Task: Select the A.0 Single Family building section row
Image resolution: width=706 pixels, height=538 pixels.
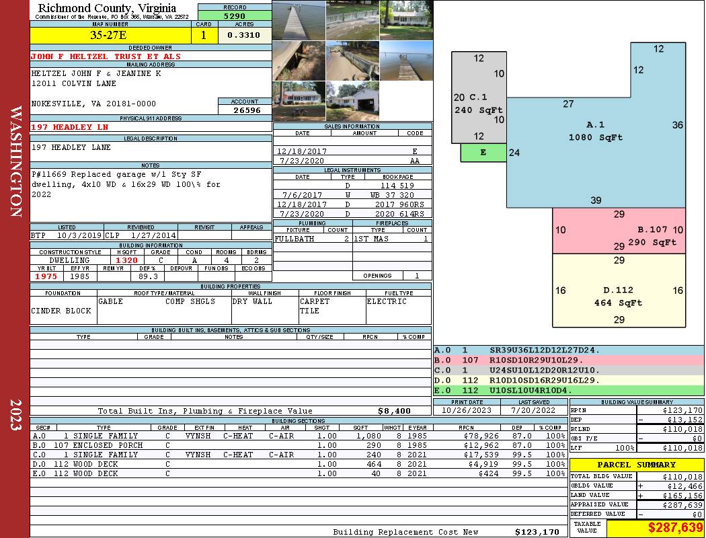Action: [x=299, y=436]
